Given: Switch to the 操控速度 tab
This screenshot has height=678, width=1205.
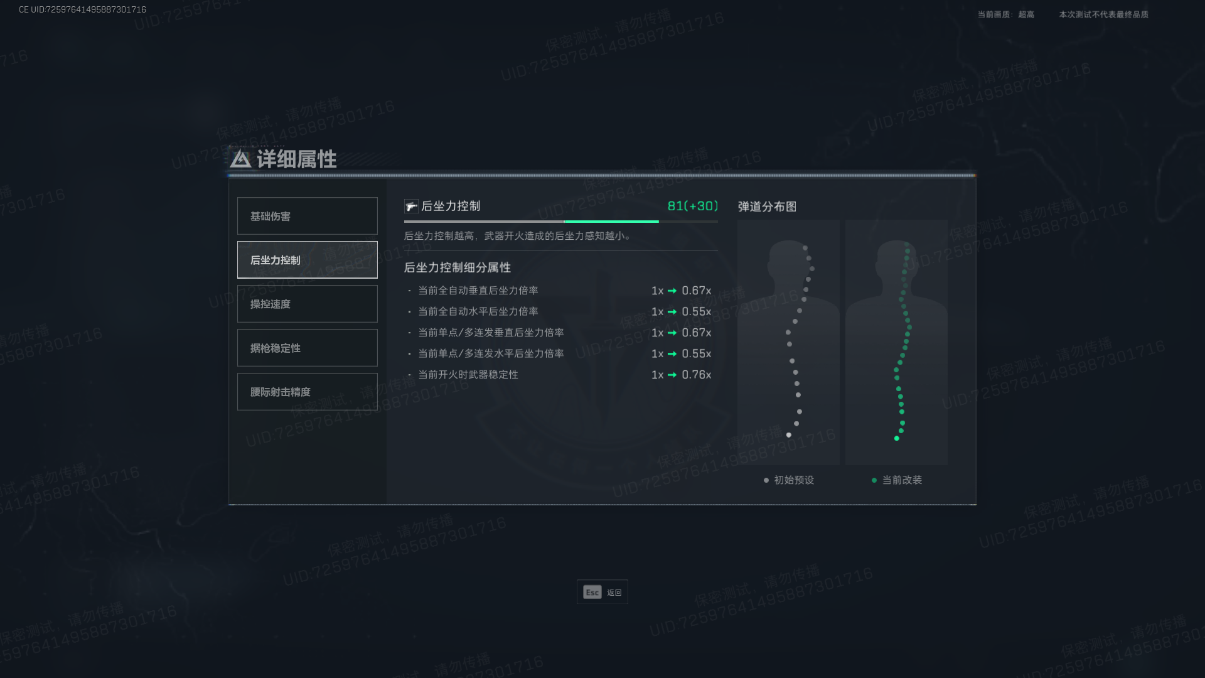Looking at the screenshot, I should tap(307, 304).
